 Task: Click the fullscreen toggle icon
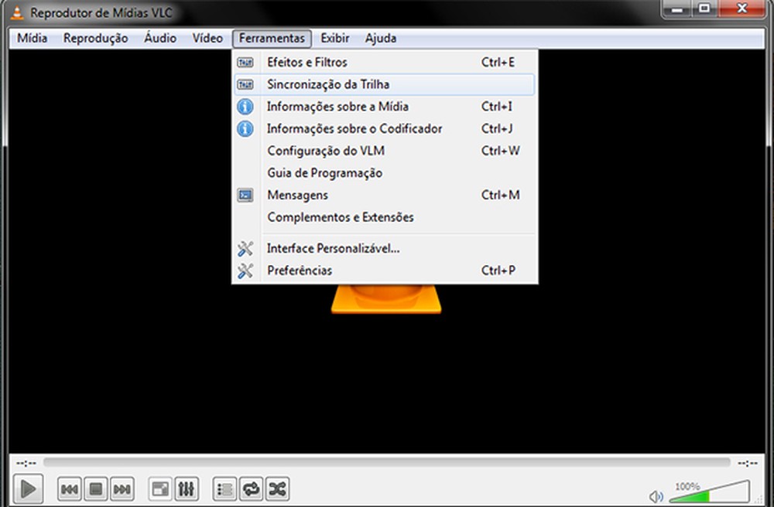159,488
